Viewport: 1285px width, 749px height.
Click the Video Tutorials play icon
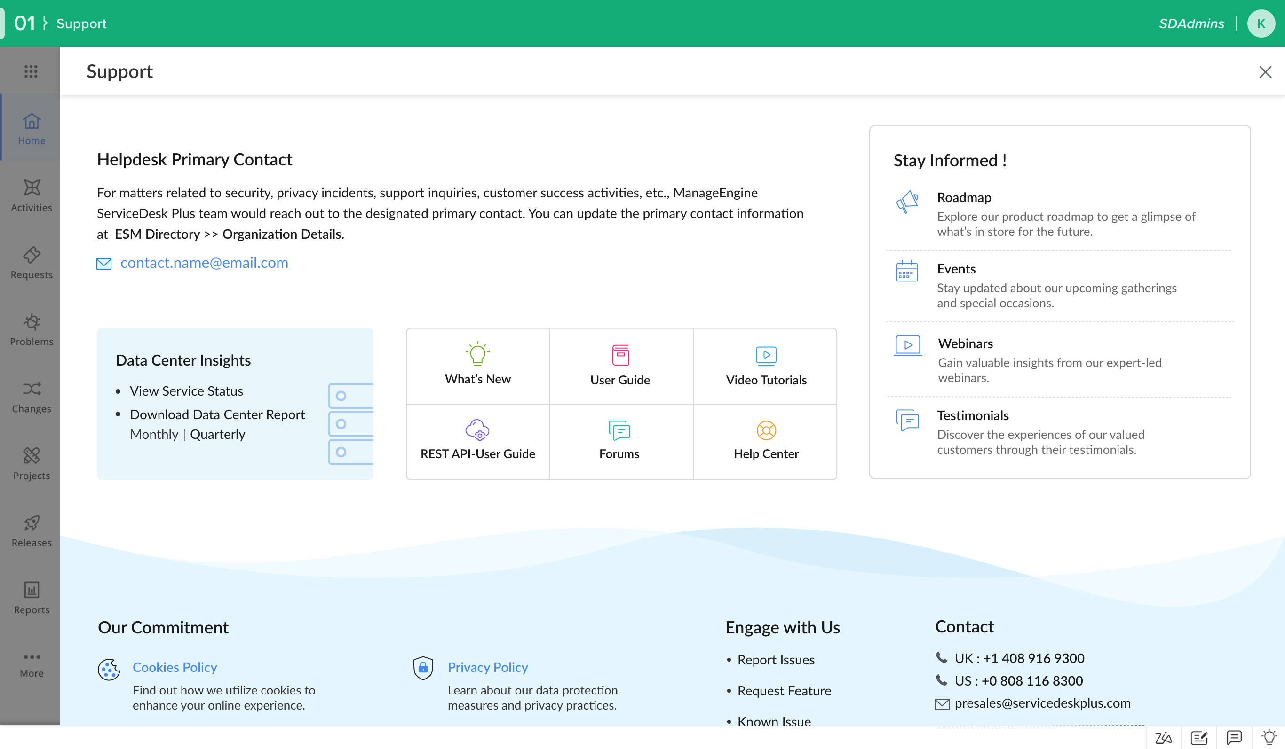pos(766,356)
